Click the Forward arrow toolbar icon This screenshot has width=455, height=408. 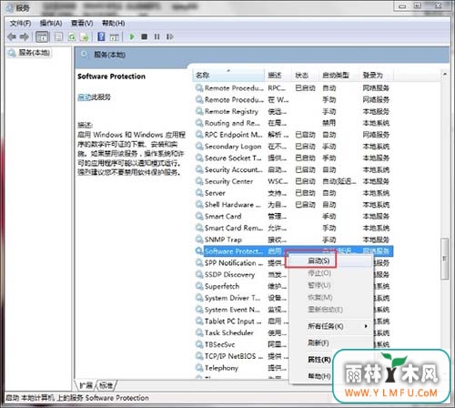pos(25,37)
